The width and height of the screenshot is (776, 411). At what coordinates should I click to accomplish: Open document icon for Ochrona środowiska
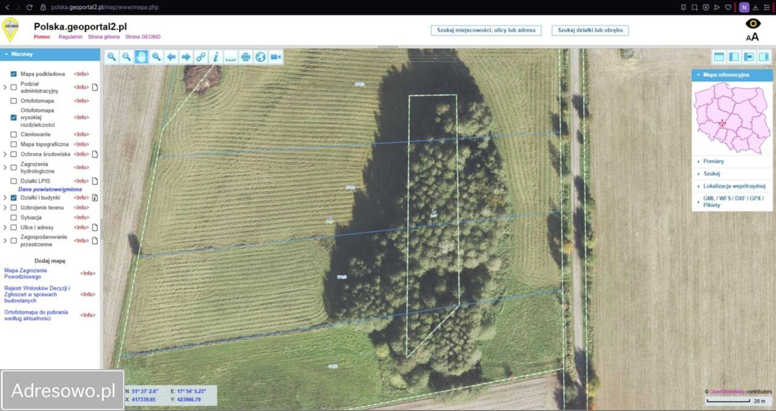click(x=95, y=154)
